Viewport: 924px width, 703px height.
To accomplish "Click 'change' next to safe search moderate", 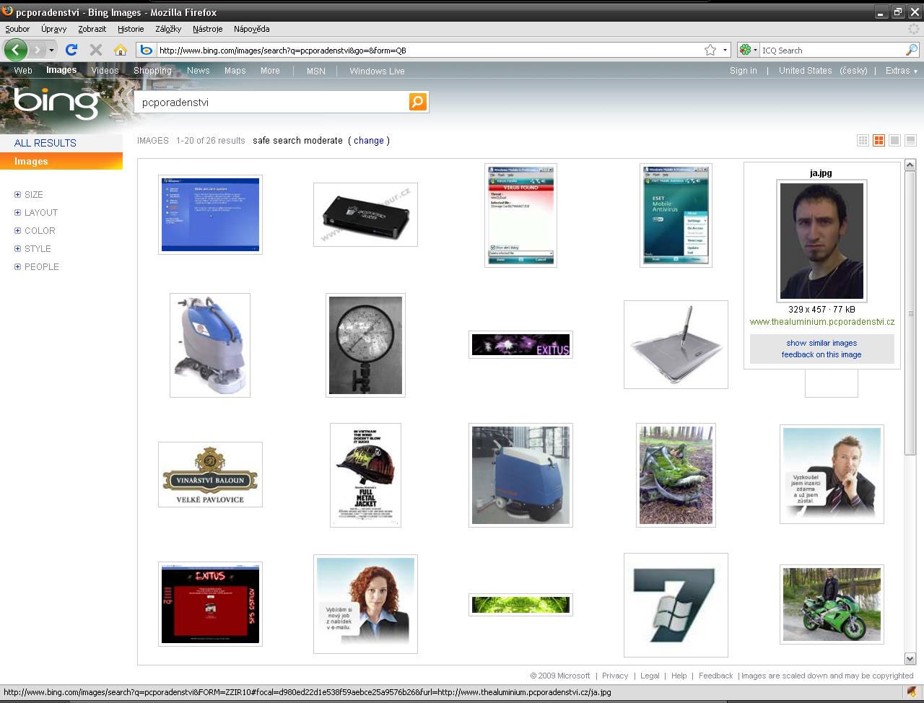I will pos(369,141).
